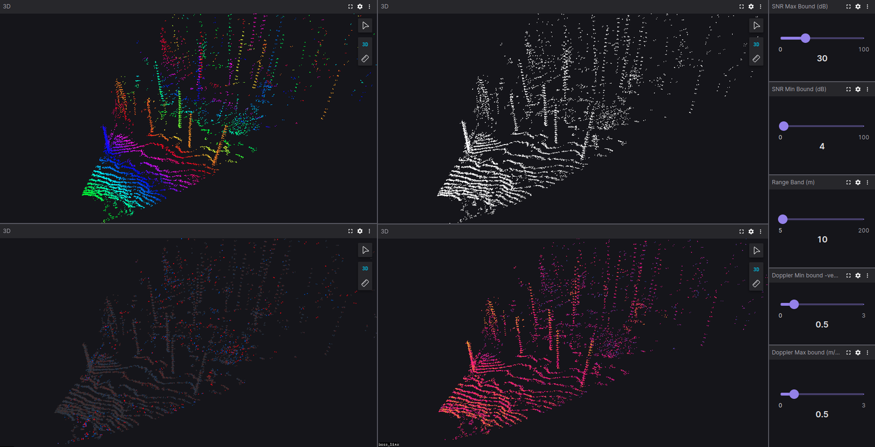Fullscreen the SNR Max Bound panel

pos(848,6)
